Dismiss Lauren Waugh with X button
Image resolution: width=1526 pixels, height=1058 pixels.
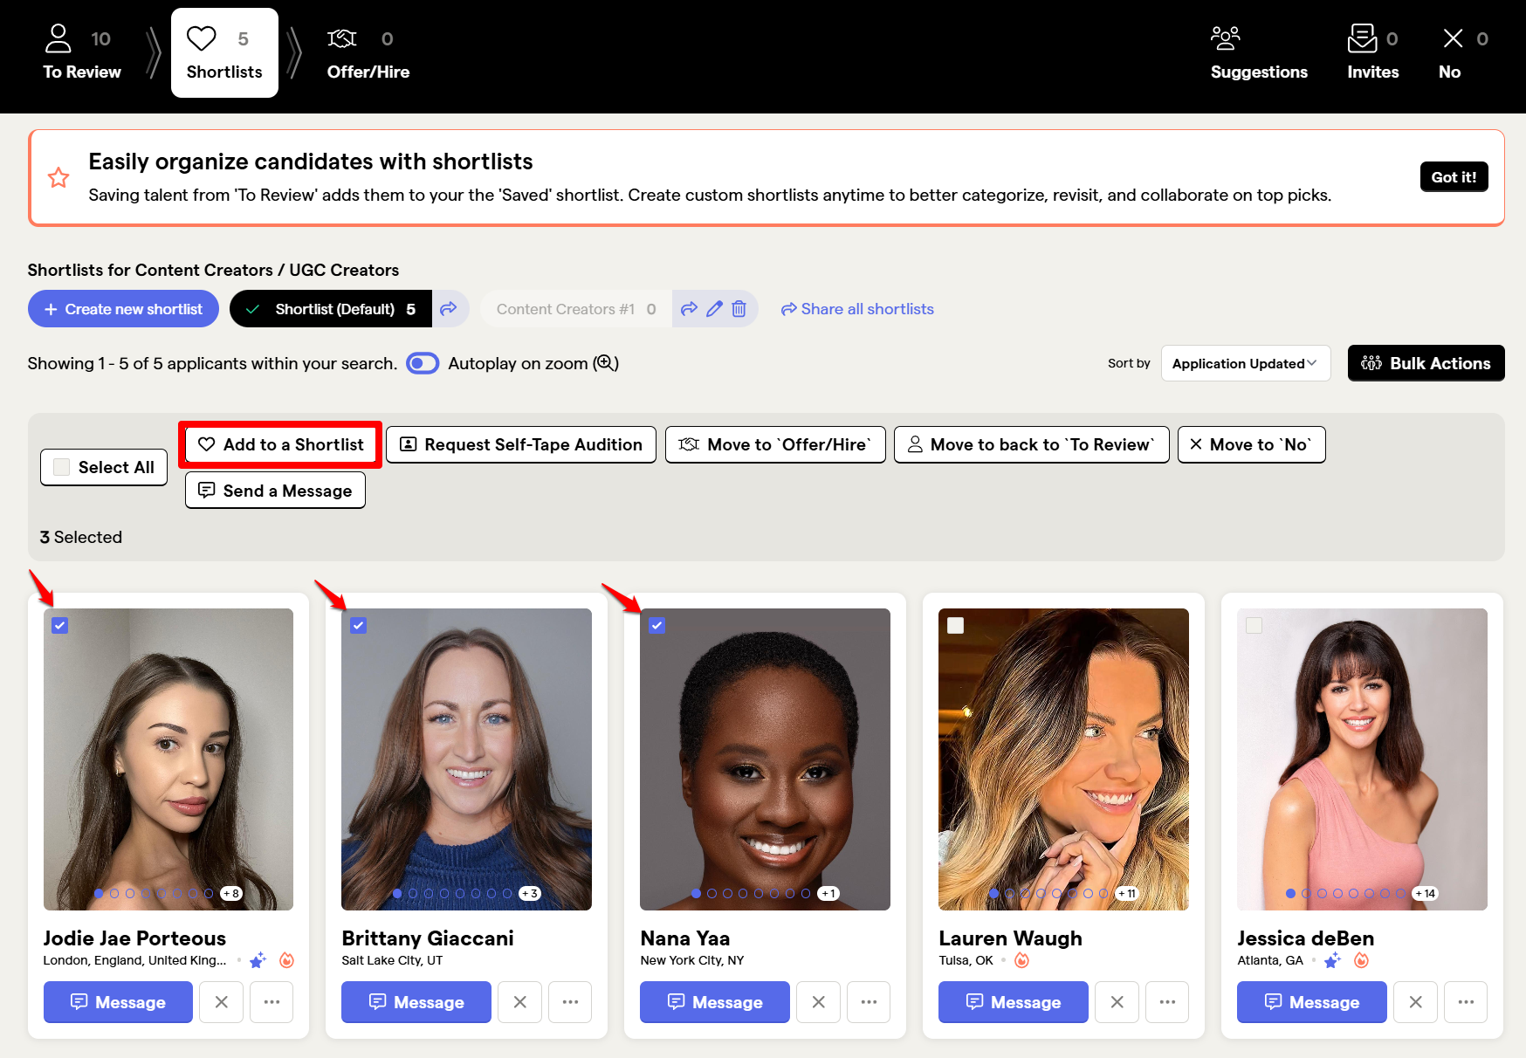pyautogui.click(x=1117, y=1002)
